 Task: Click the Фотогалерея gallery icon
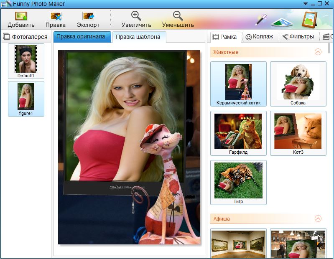[6, 37]
